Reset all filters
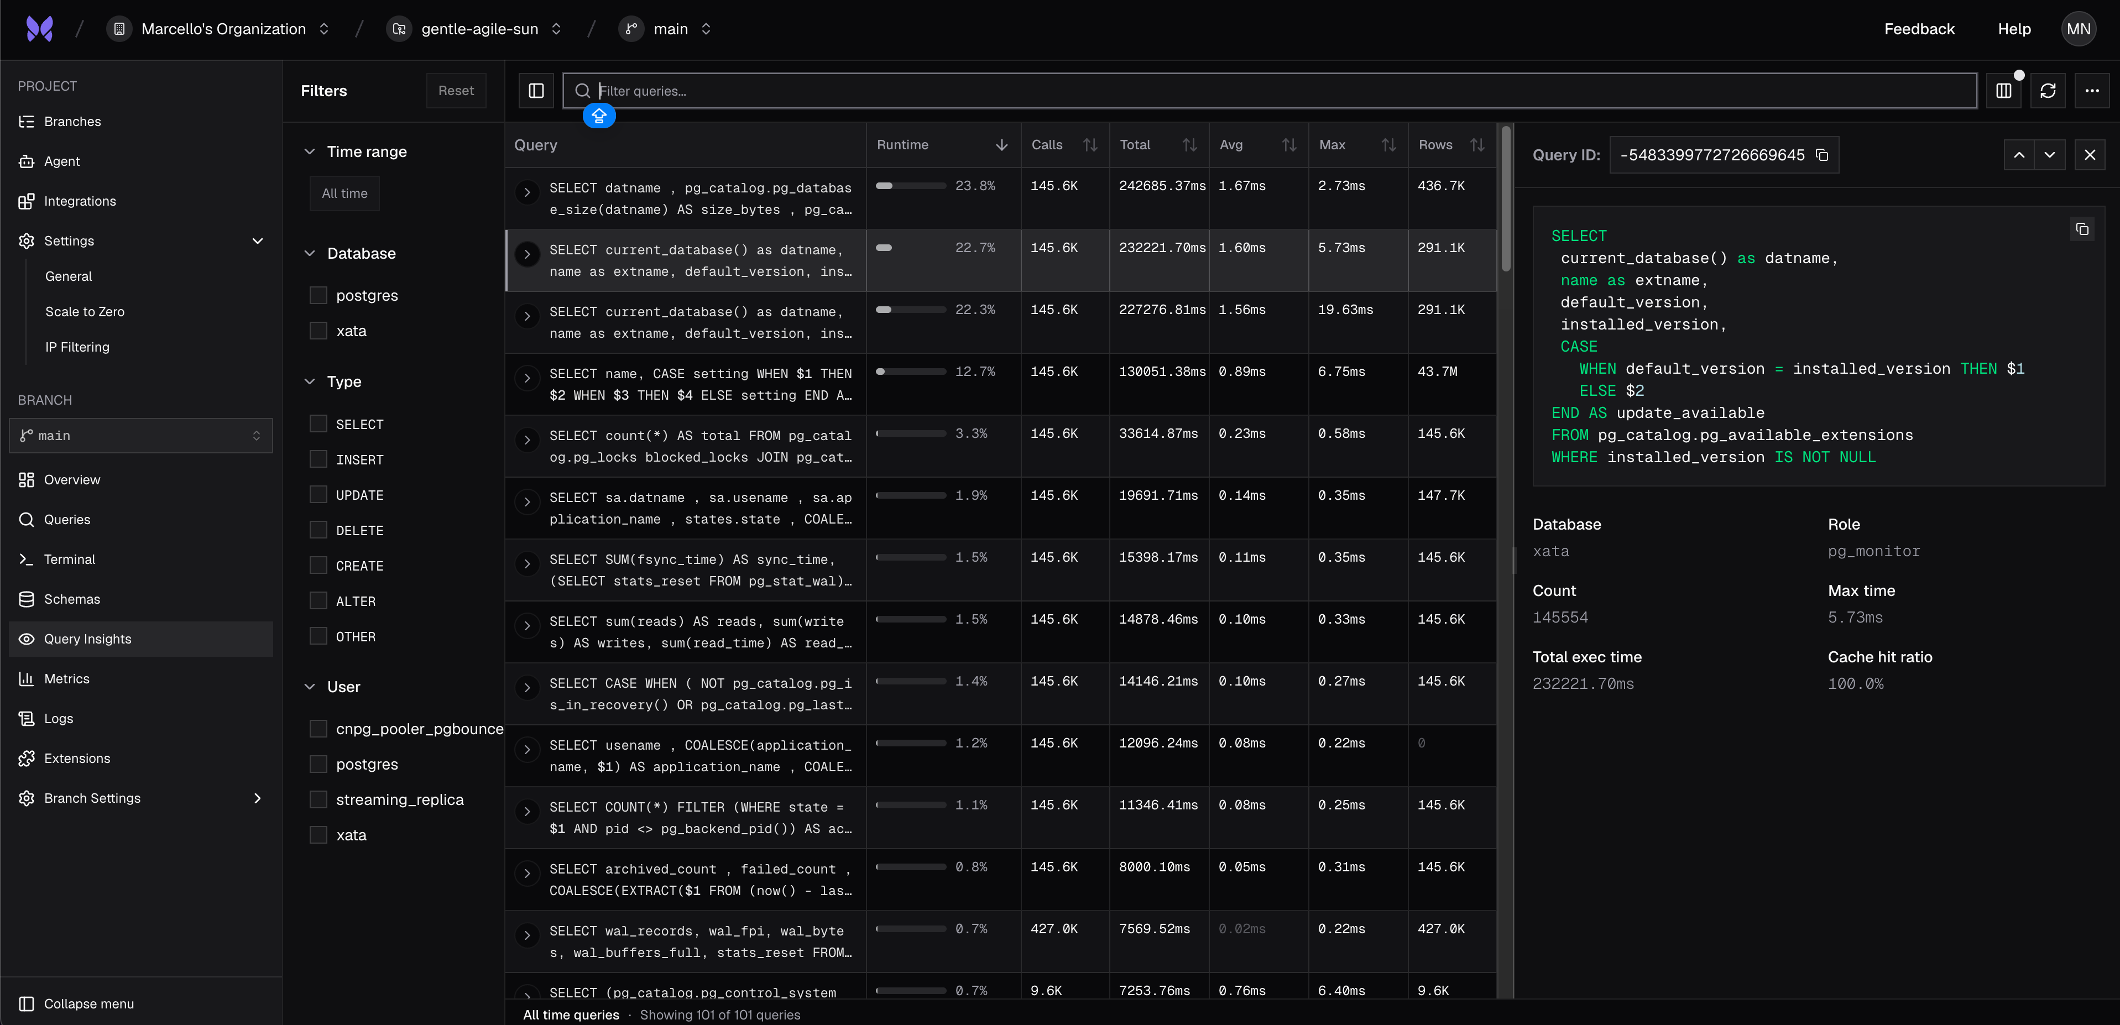 point(456,91)
